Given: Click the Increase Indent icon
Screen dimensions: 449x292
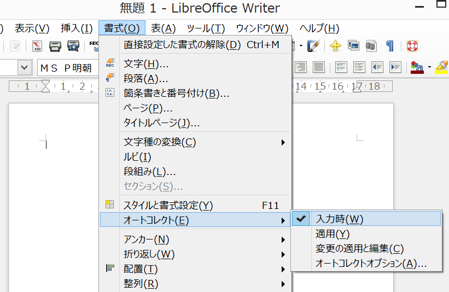Looking at the screenshot, I should [395, 67].
